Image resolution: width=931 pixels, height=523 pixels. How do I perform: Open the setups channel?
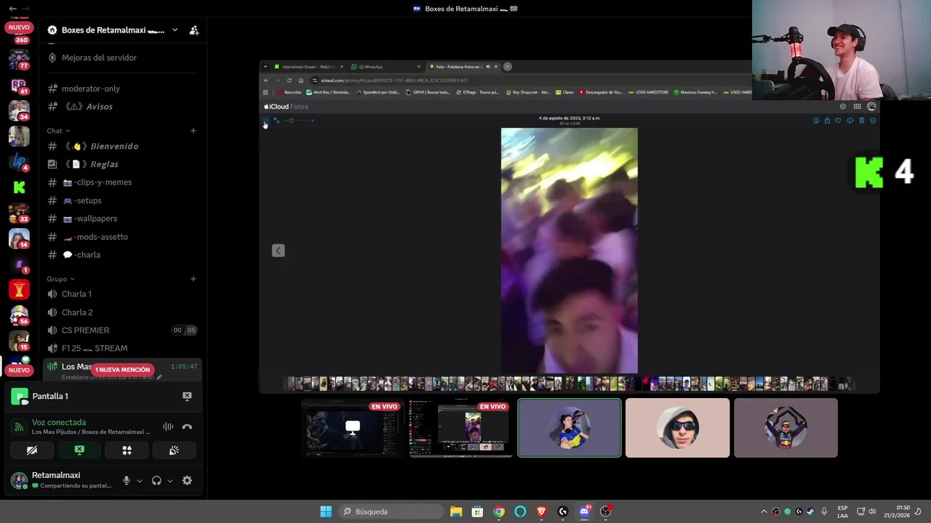point(87,200)
